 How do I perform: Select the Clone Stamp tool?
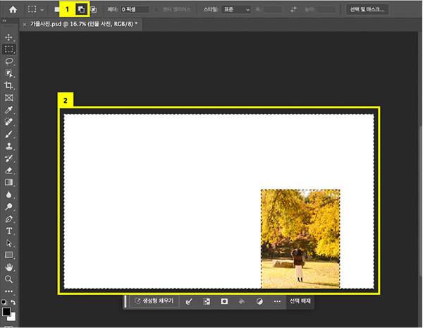click(x=8, y=146)
